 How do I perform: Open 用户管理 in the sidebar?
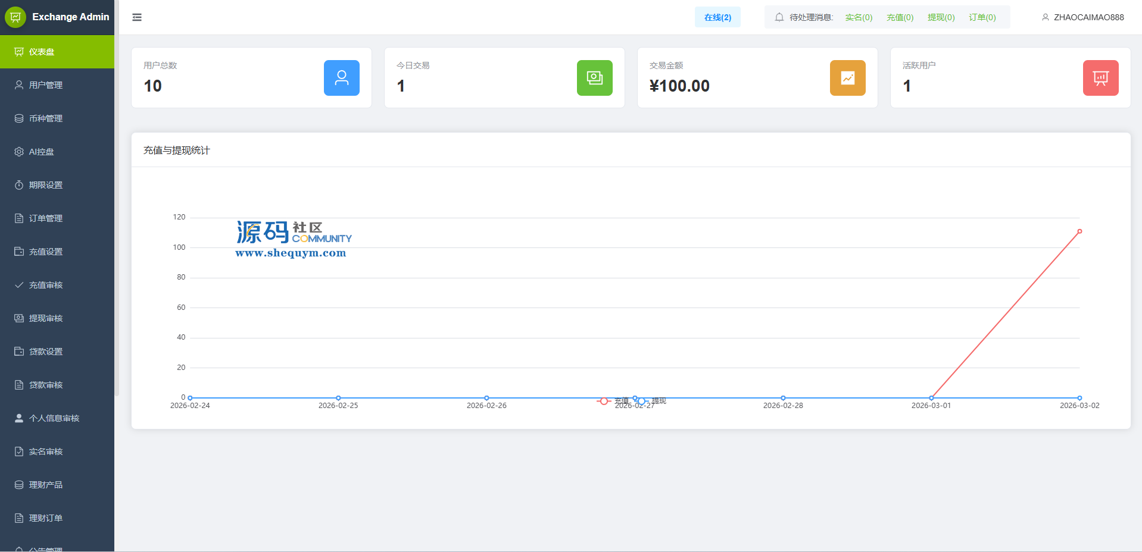tap(46, 85)
